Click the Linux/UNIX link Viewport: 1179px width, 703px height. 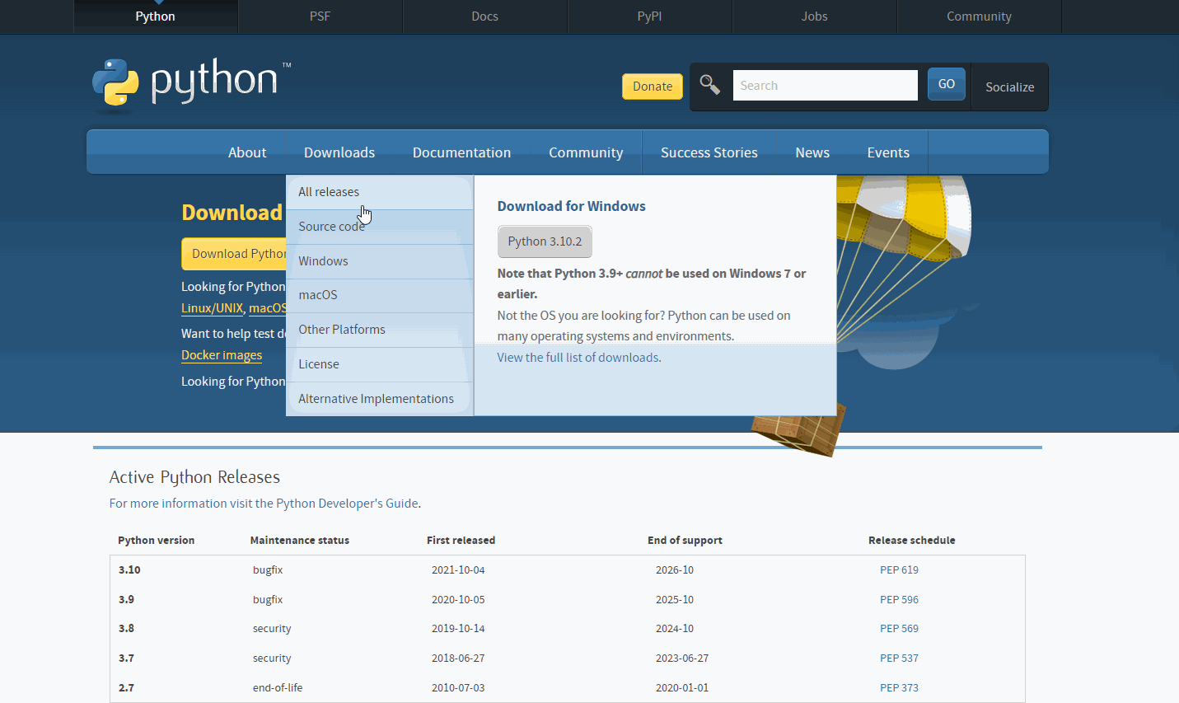coord(213,308)
